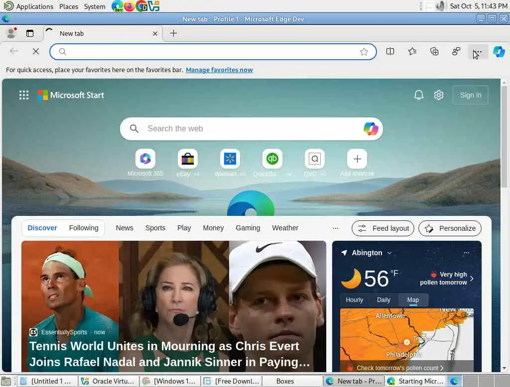Open the Favorites toolbar icon

point(412,51)
